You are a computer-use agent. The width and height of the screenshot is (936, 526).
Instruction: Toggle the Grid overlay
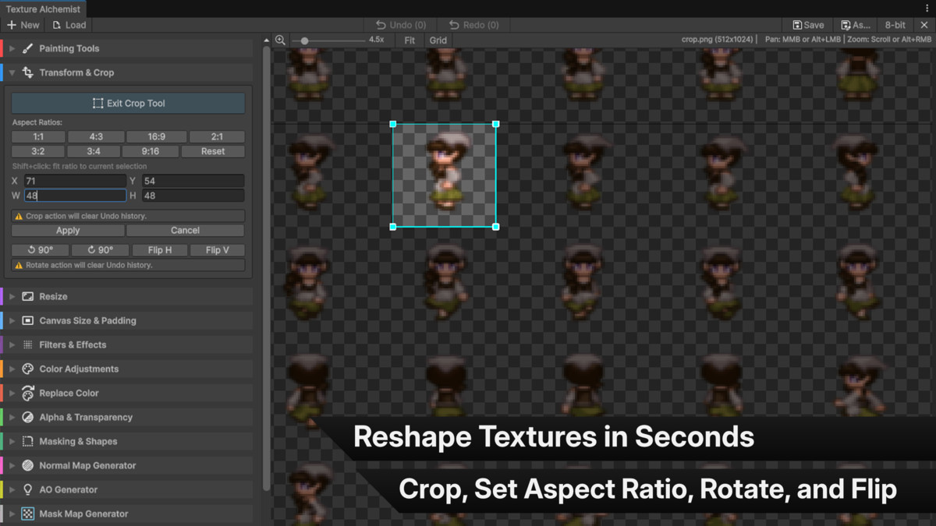coord(438,40)
